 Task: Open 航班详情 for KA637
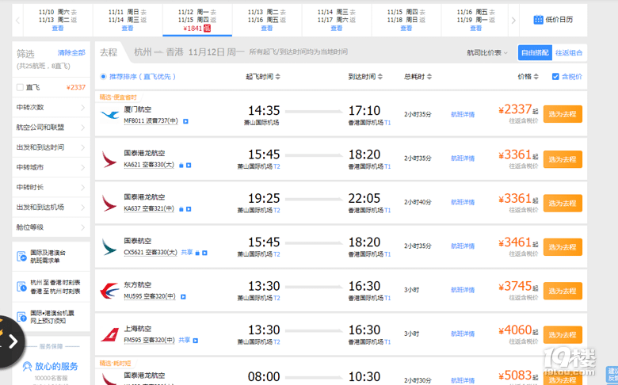(x=463, y=202)
